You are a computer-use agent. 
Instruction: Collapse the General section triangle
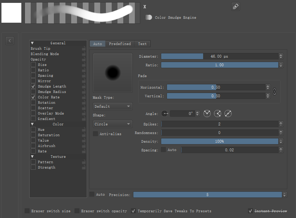[x=33, y=43]
